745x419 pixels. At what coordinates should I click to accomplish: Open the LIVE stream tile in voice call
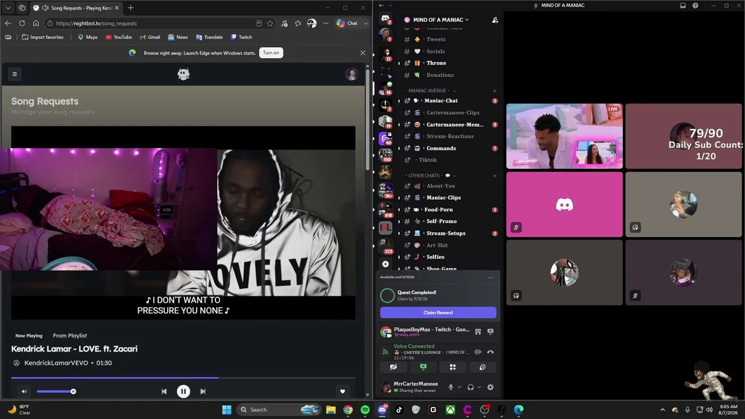coord(565,136)
